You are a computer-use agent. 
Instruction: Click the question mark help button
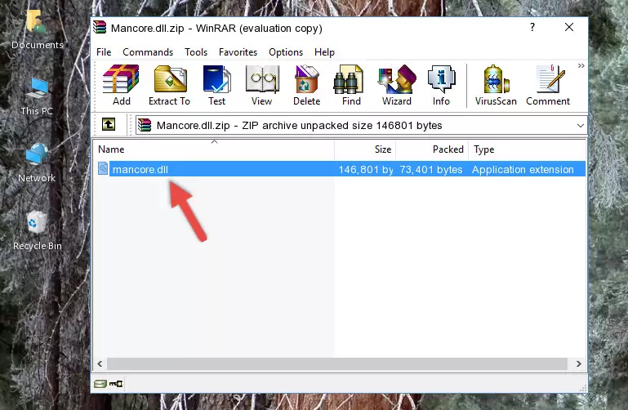pos(532,27)
